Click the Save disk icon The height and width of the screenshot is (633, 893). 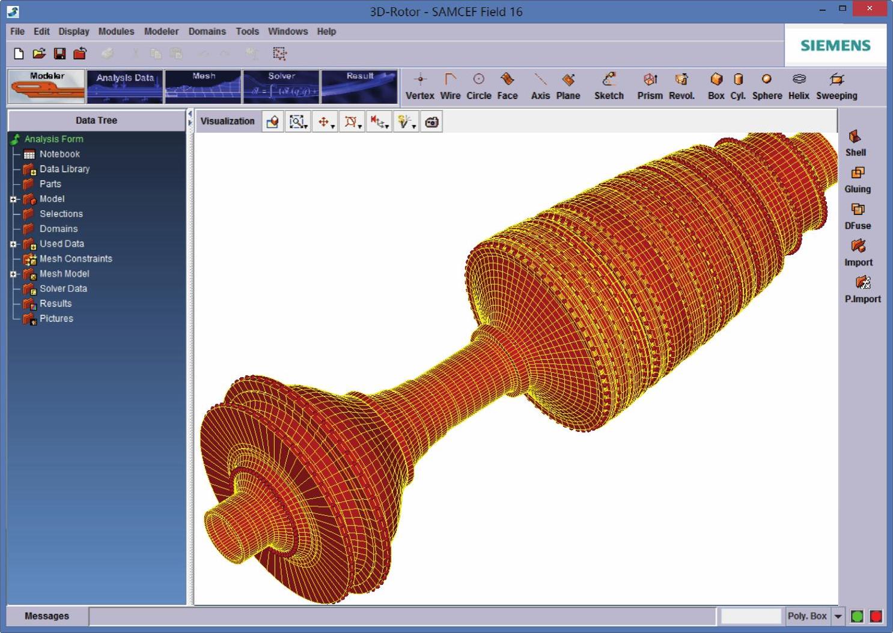pyautogui.click(x=59, y=53)
